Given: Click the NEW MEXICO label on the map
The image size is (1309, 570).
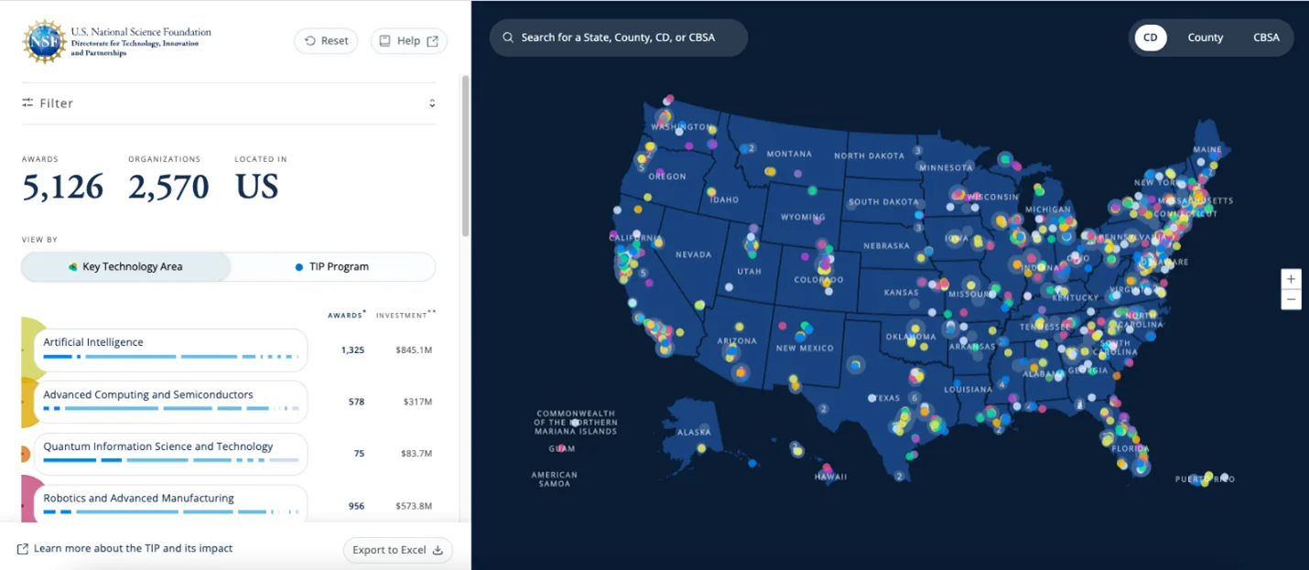Looking at the screenshot, I should 805,348.
